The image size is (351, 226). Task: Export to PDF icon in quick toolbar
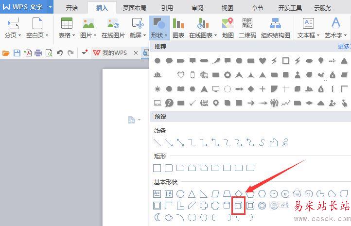pos(28,53)
